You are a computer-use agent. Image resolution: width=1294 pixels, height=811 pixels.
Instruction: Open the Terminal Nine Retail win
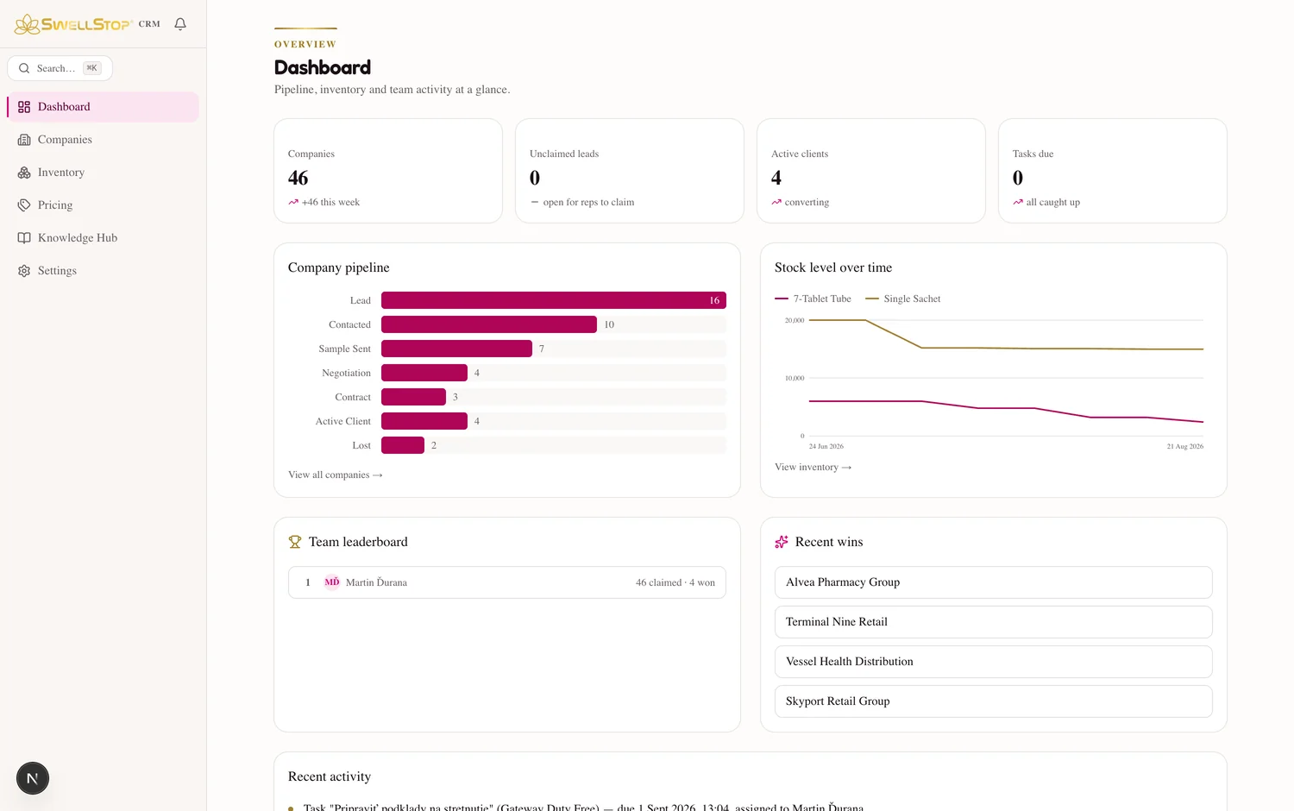994,622
